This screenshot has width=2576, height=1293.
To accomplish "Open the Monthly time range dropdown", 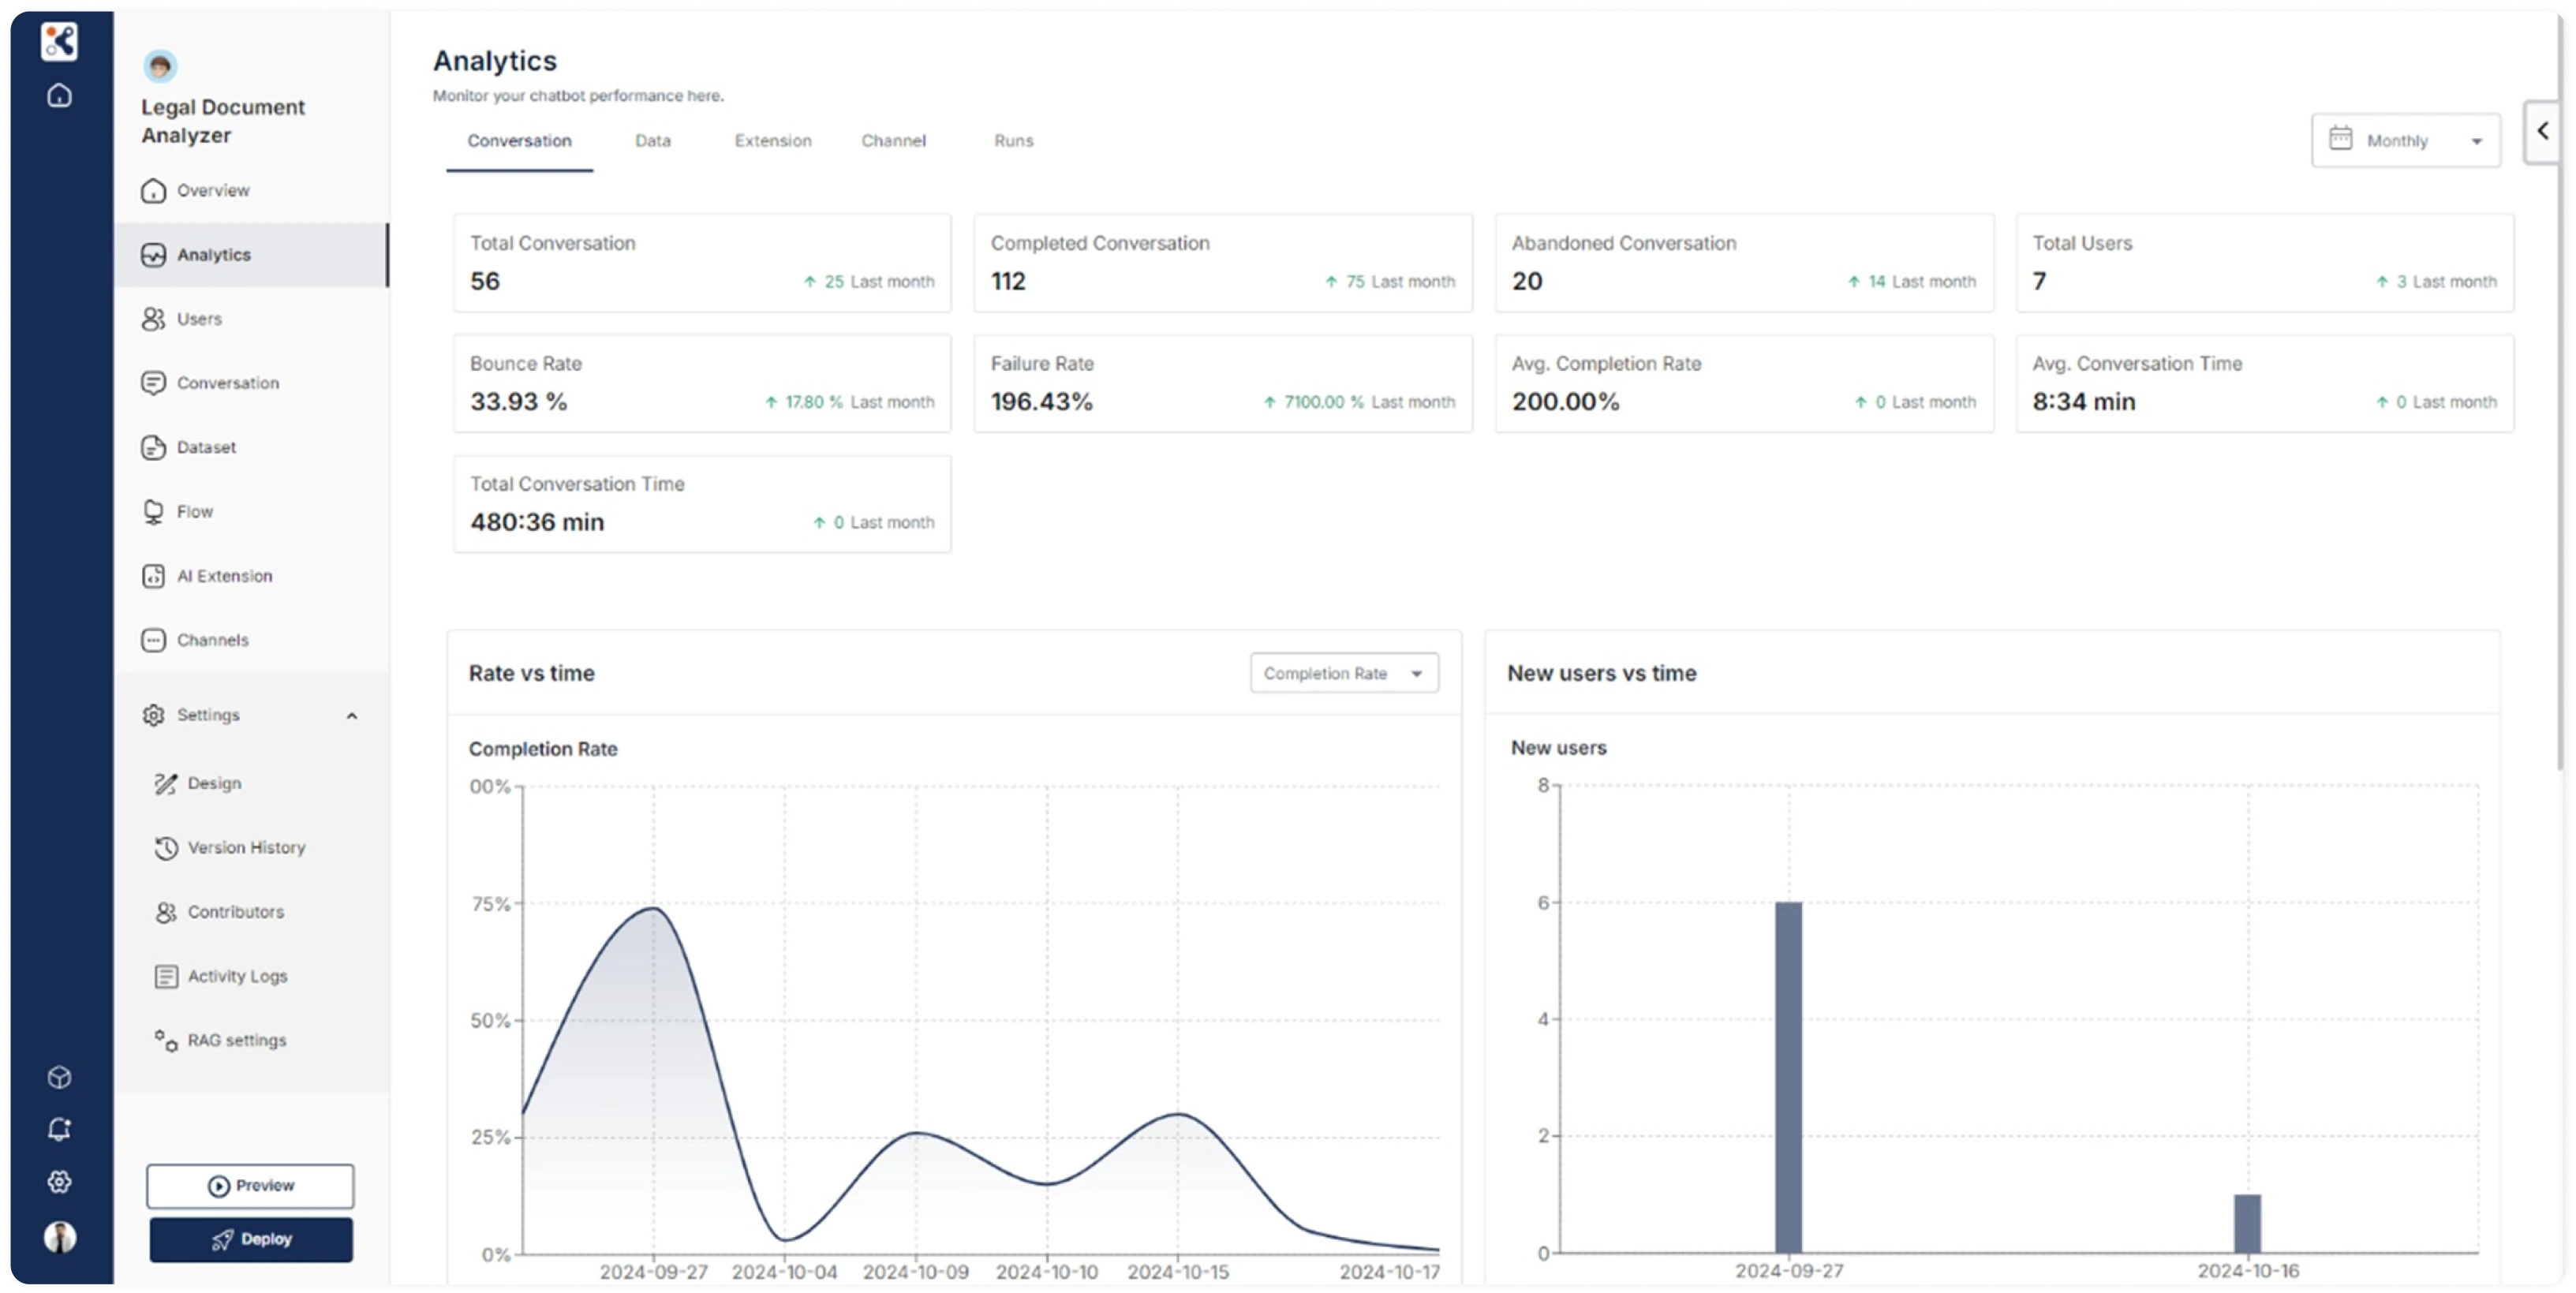I will [x=2405, y=141].
